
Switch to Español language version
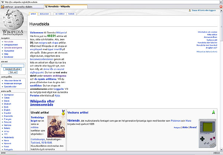tap(7, 113)
